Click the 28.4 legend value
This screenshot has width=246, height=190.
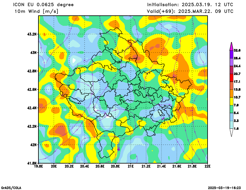click(237, 58)
